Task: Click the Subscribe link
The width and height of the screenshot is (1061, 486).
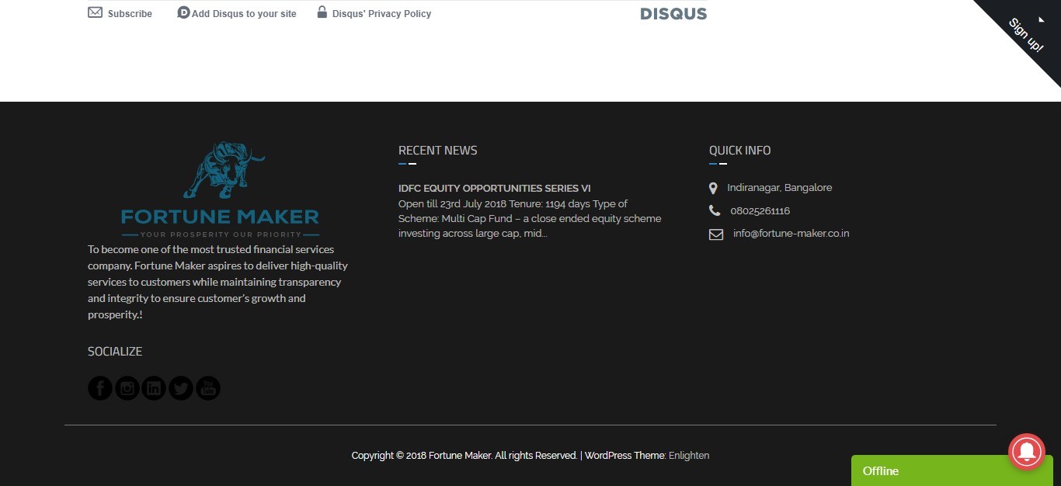Action: tap(130, 14)
